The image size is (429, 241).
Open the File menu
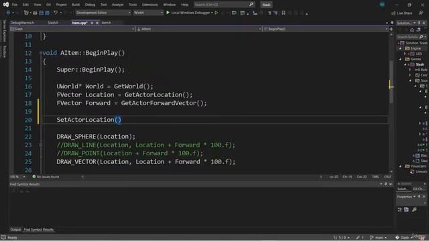15,5
